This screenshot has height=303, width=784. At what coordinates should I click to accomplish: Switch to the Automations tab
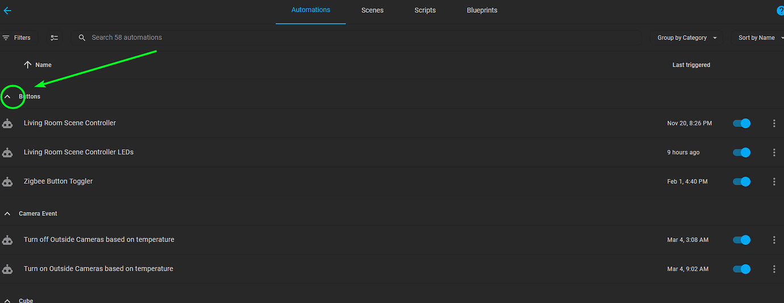[311, 10]
